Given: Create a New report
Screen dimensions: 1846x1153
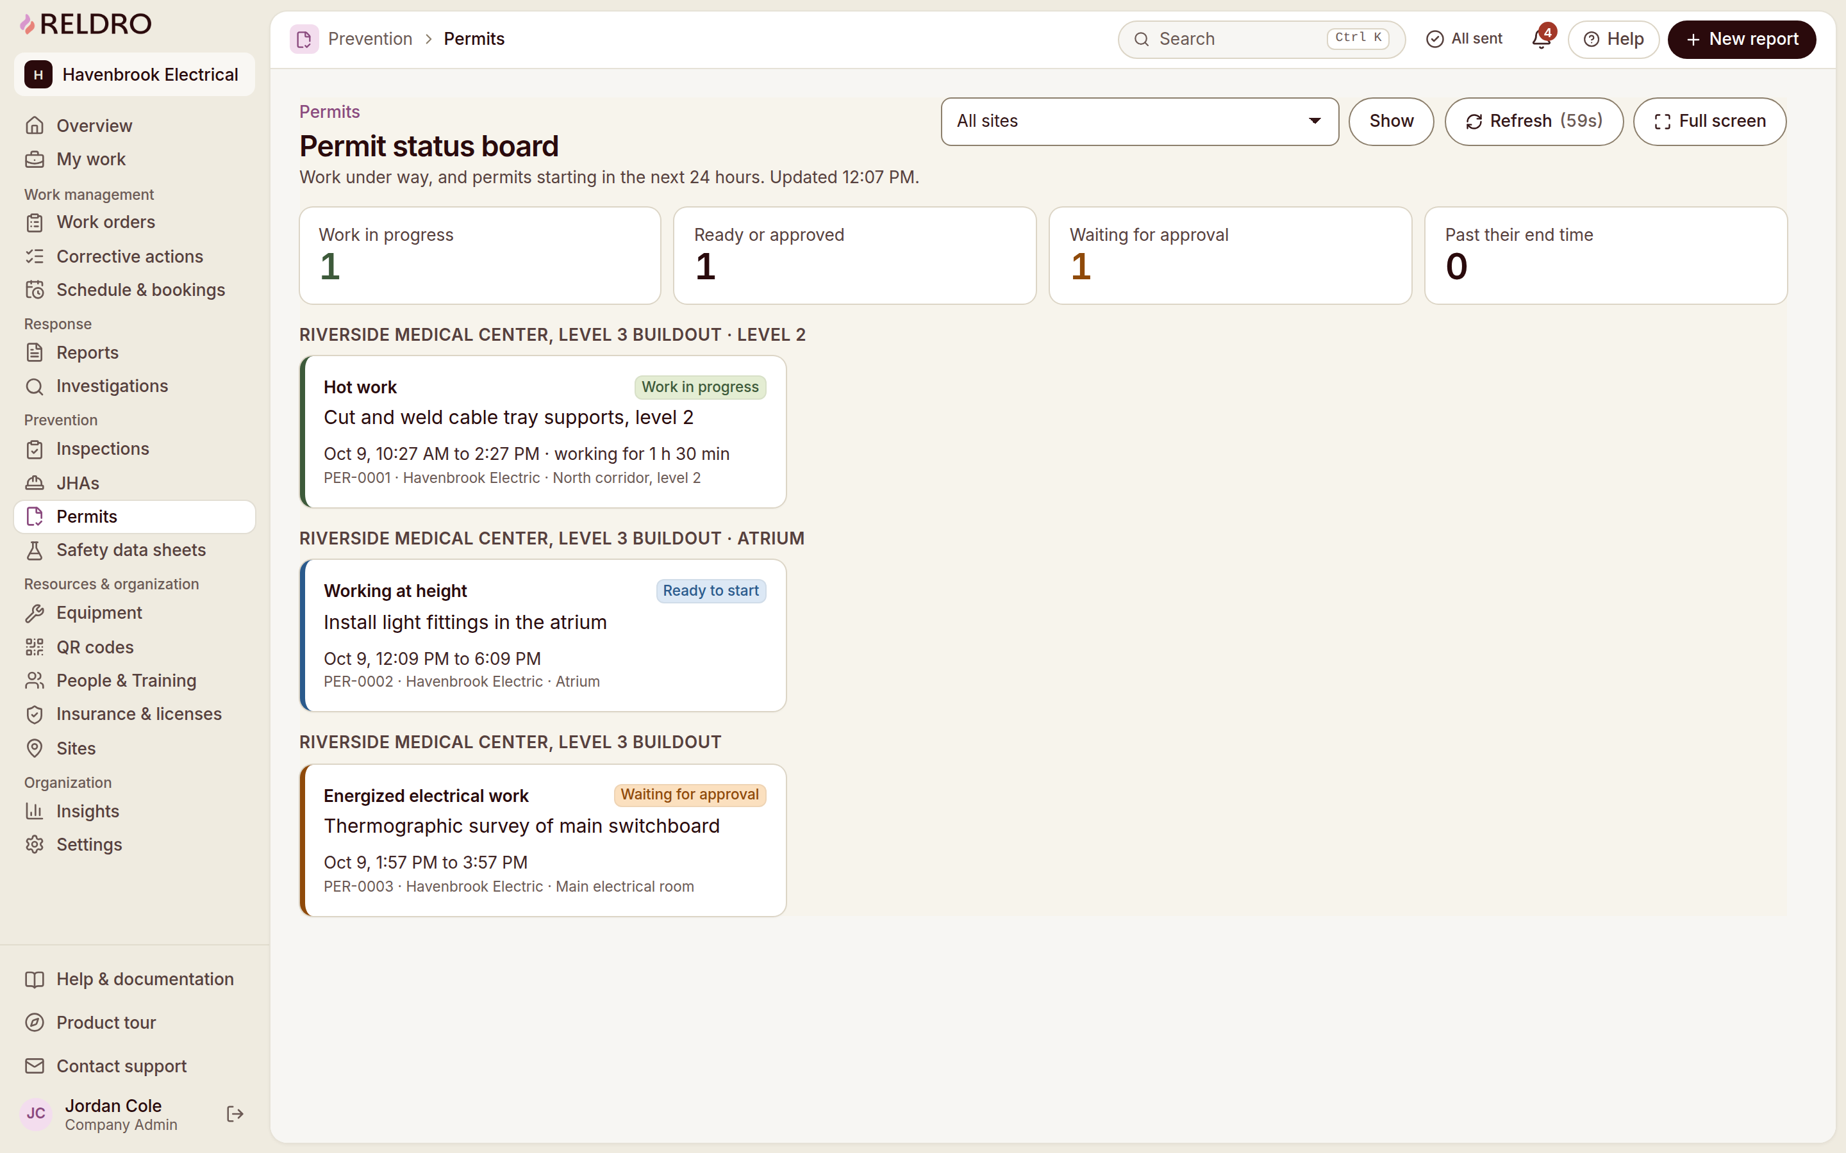Looking at the screenshot, I should pos(1742,39).
